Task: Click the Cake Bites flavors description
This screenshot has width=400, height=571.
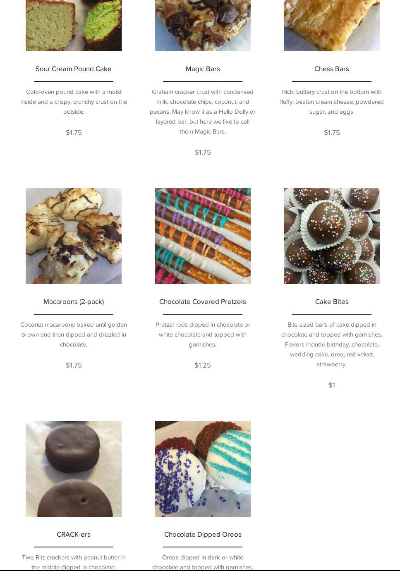Action: coord(332,344)
